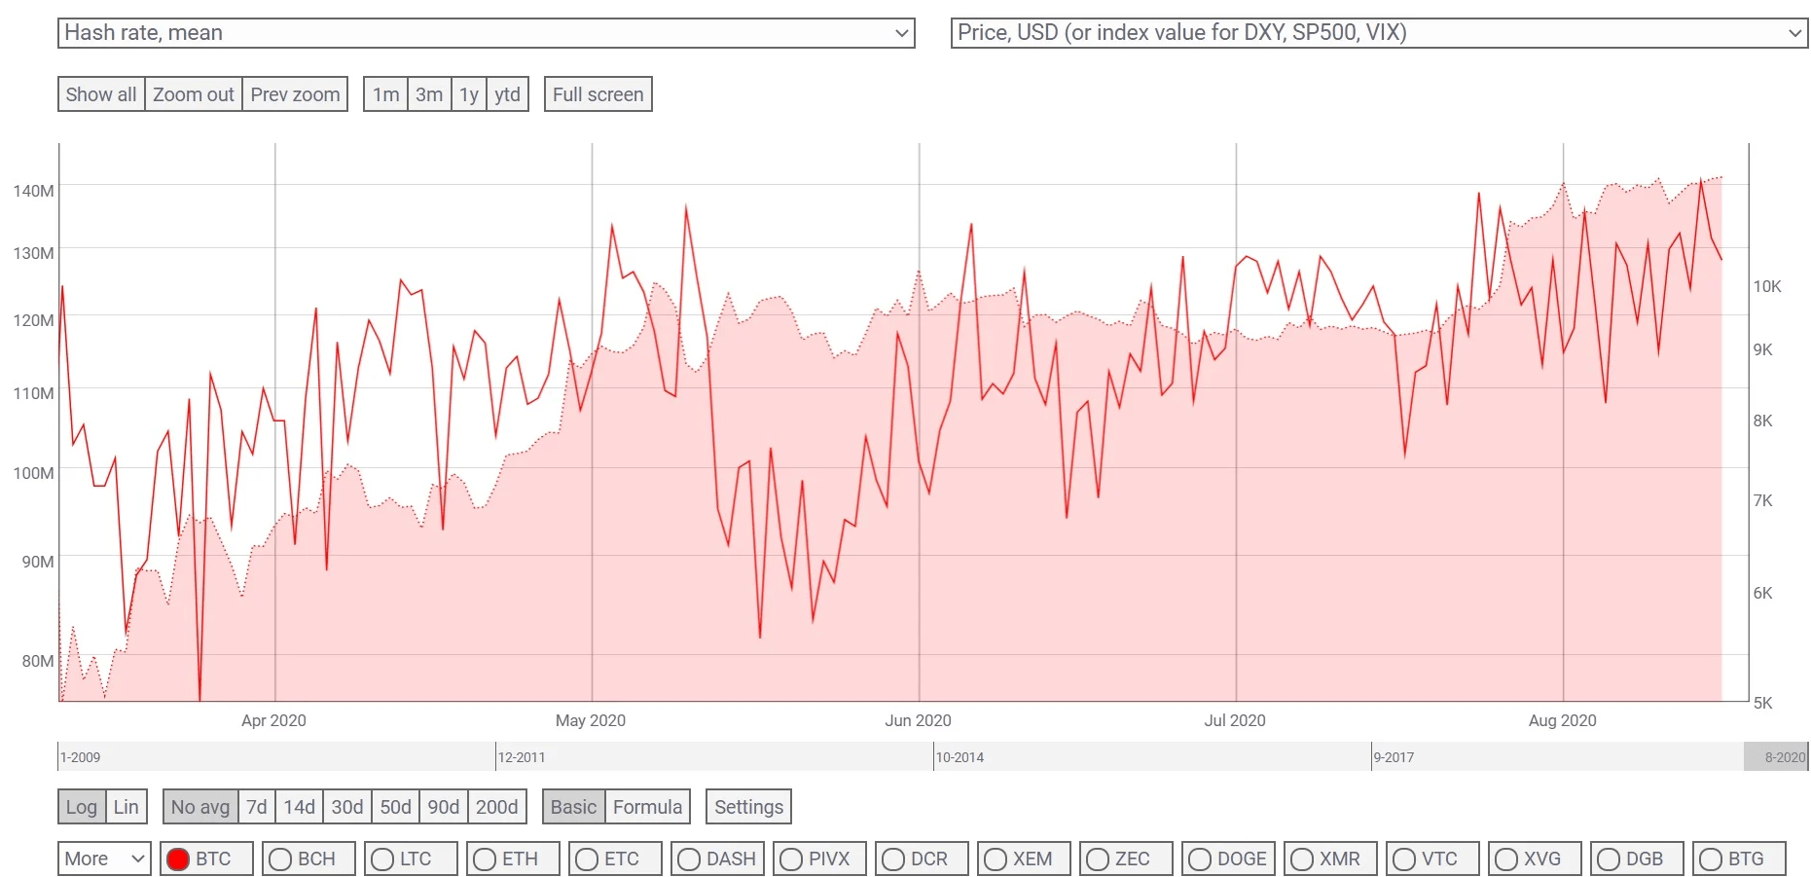
Task: Apply the 200d moving average
Action: click(x=497, y=807)
